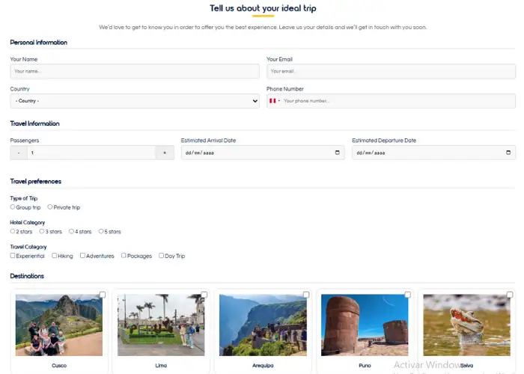
Task: Tick the Lima destination checkbox
Action: [x=204, y=295]
